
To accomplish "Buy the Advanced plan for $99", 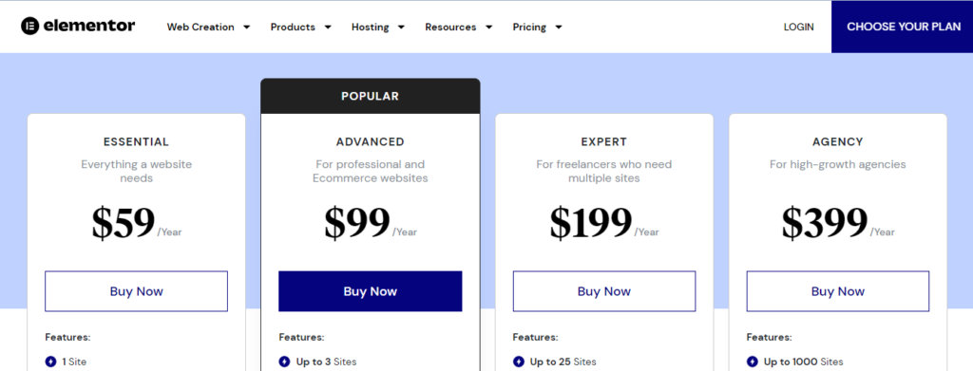I will [x=371, y=291].
